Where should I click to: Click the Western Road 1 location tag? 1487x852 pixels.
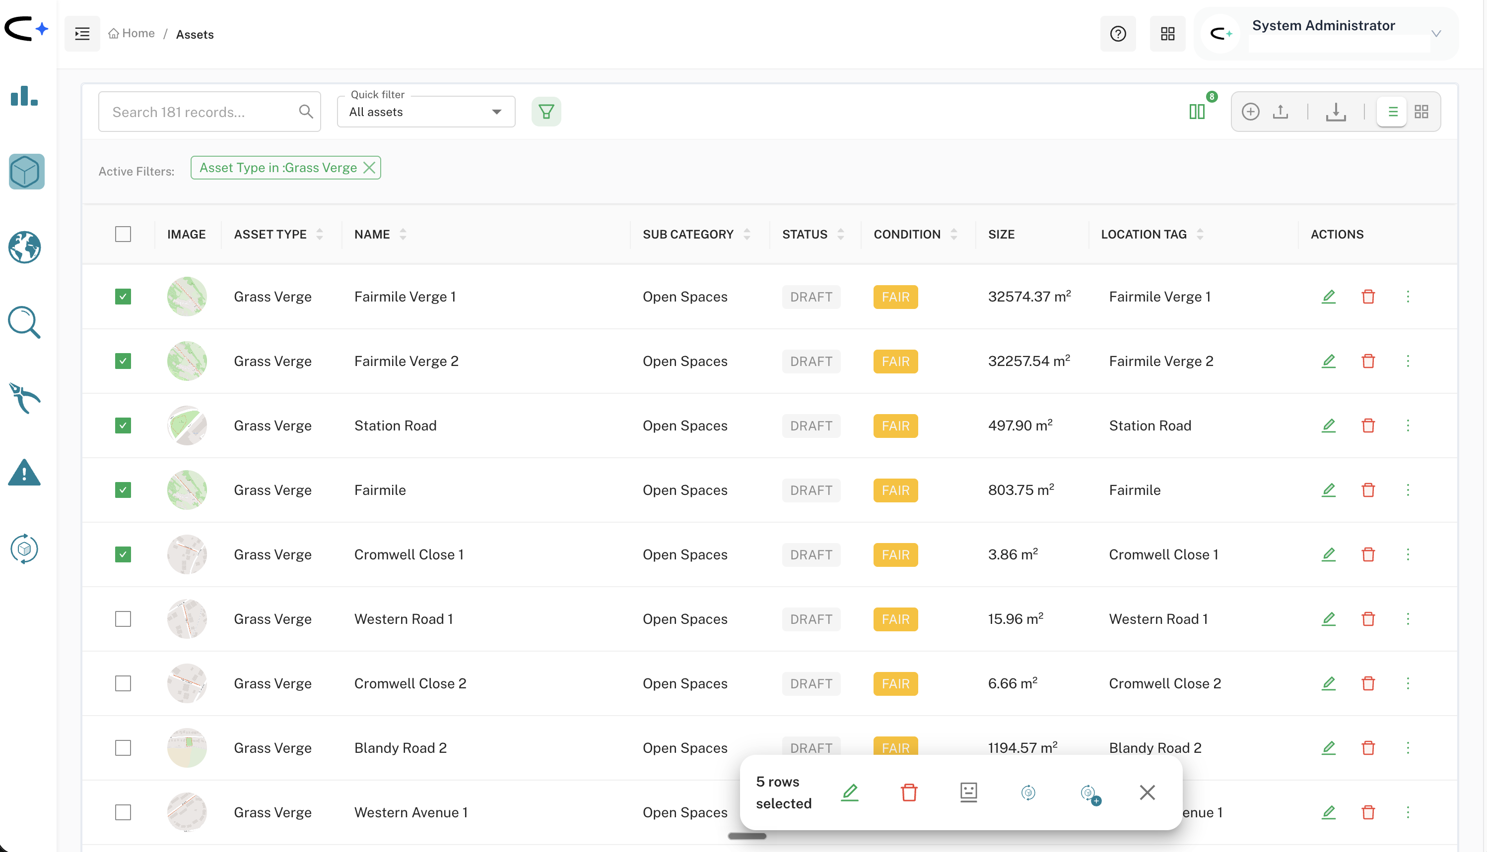(1158, 618)
